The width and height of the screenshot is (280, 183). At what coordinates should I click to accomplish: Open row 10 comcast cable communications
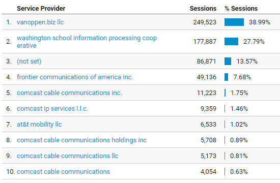(64, 172)
